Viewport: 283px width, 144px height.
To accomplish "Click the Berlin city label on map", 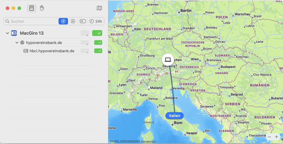I will (186, 11).
